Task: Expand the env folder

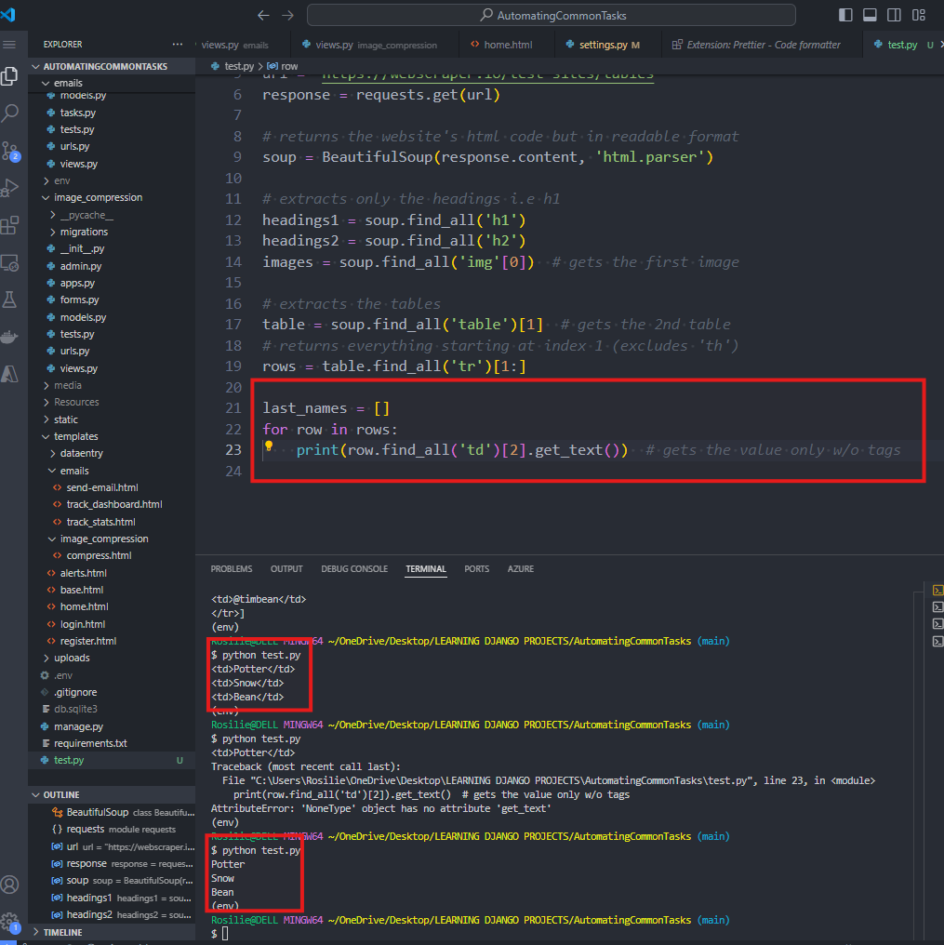Action: (113, 180)
